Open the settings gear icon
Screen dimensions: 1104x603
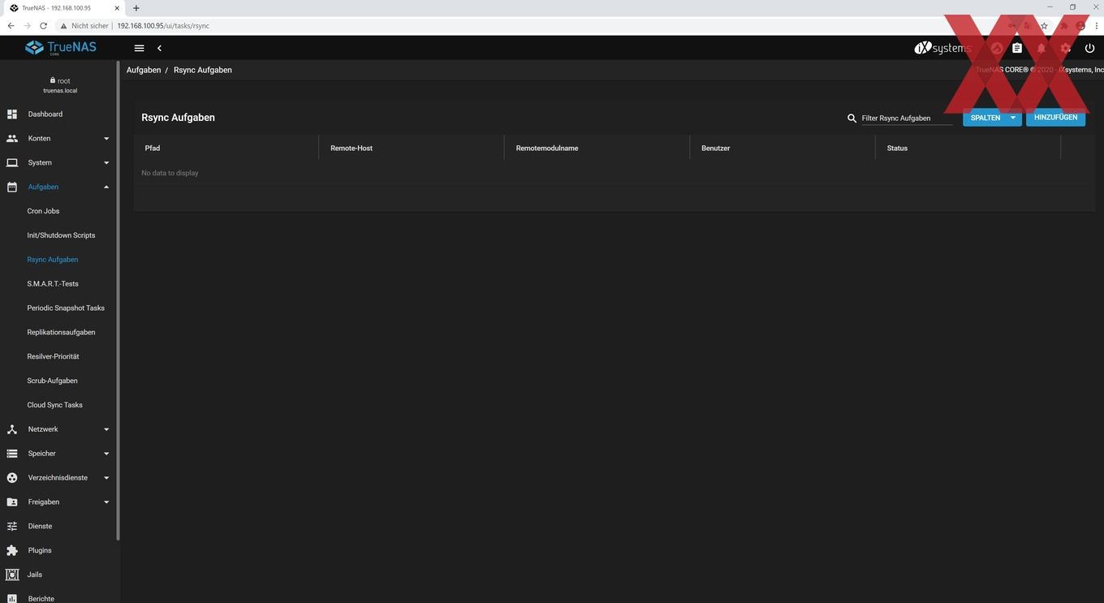(x=1066, y=49)
